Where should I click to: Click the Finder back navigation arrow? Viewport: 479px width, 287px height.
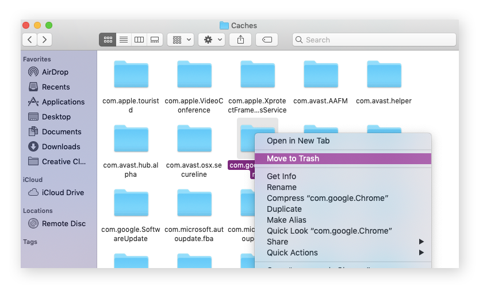30,40
